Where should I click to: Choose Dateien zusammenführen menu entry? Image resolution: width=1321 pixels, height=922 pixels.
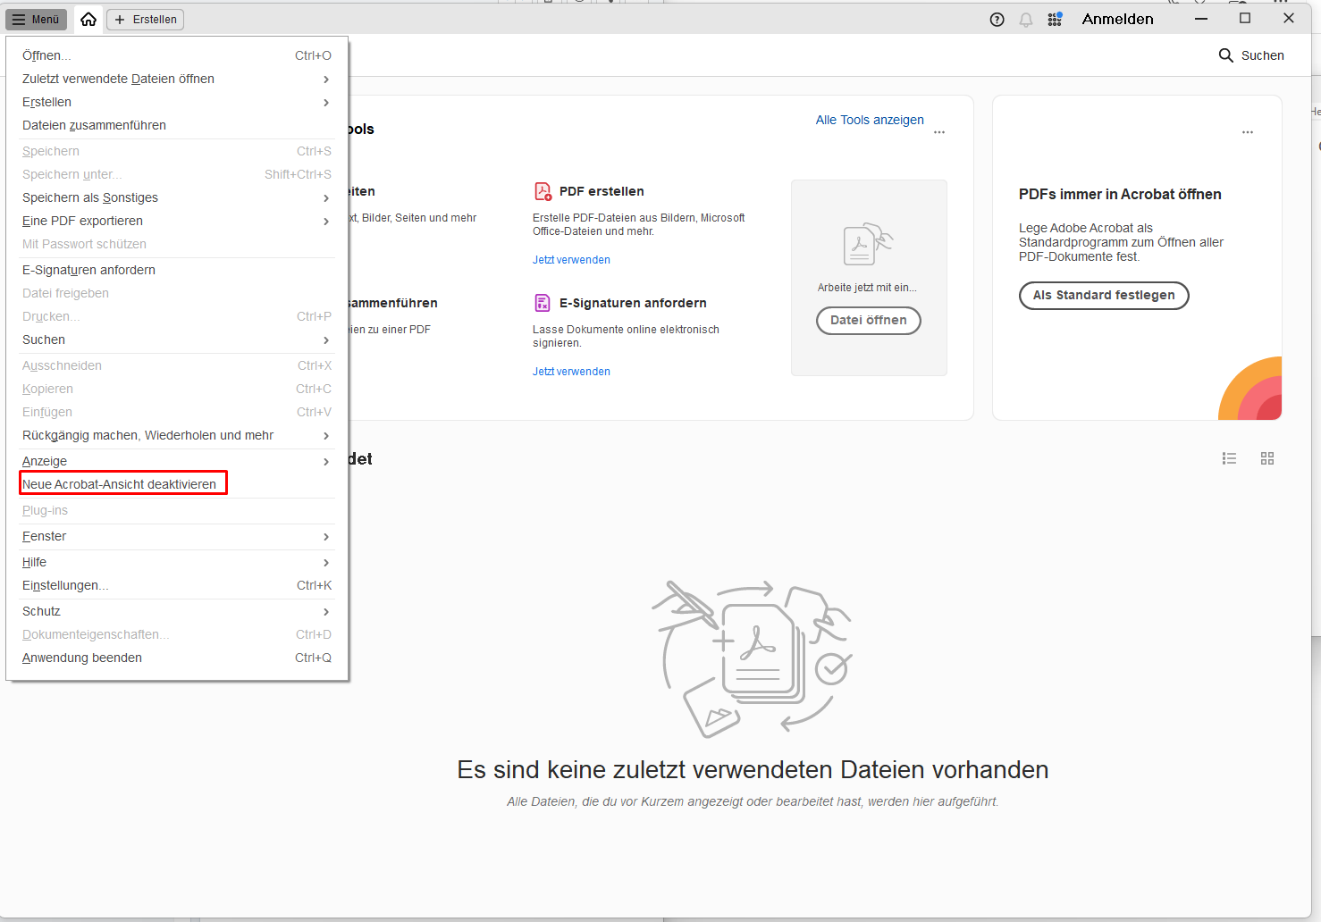94,125
